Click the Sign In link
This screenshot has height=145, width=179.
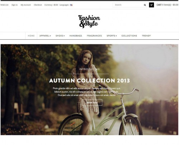click(x=15, y=5)
